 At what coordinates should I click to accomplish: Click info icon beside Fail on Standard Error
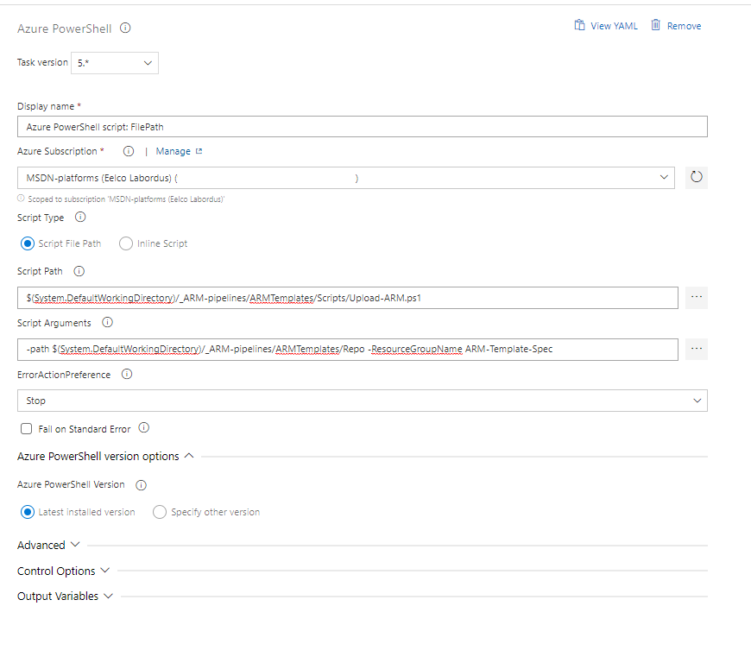click(144, 428)
